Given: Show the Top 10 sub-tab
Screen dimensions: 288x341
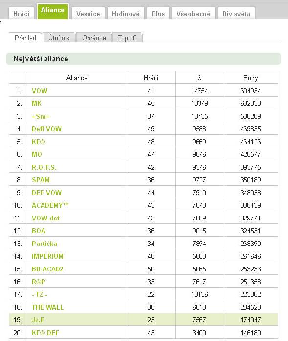Looking at the screenshot, I should pos(128,38).
